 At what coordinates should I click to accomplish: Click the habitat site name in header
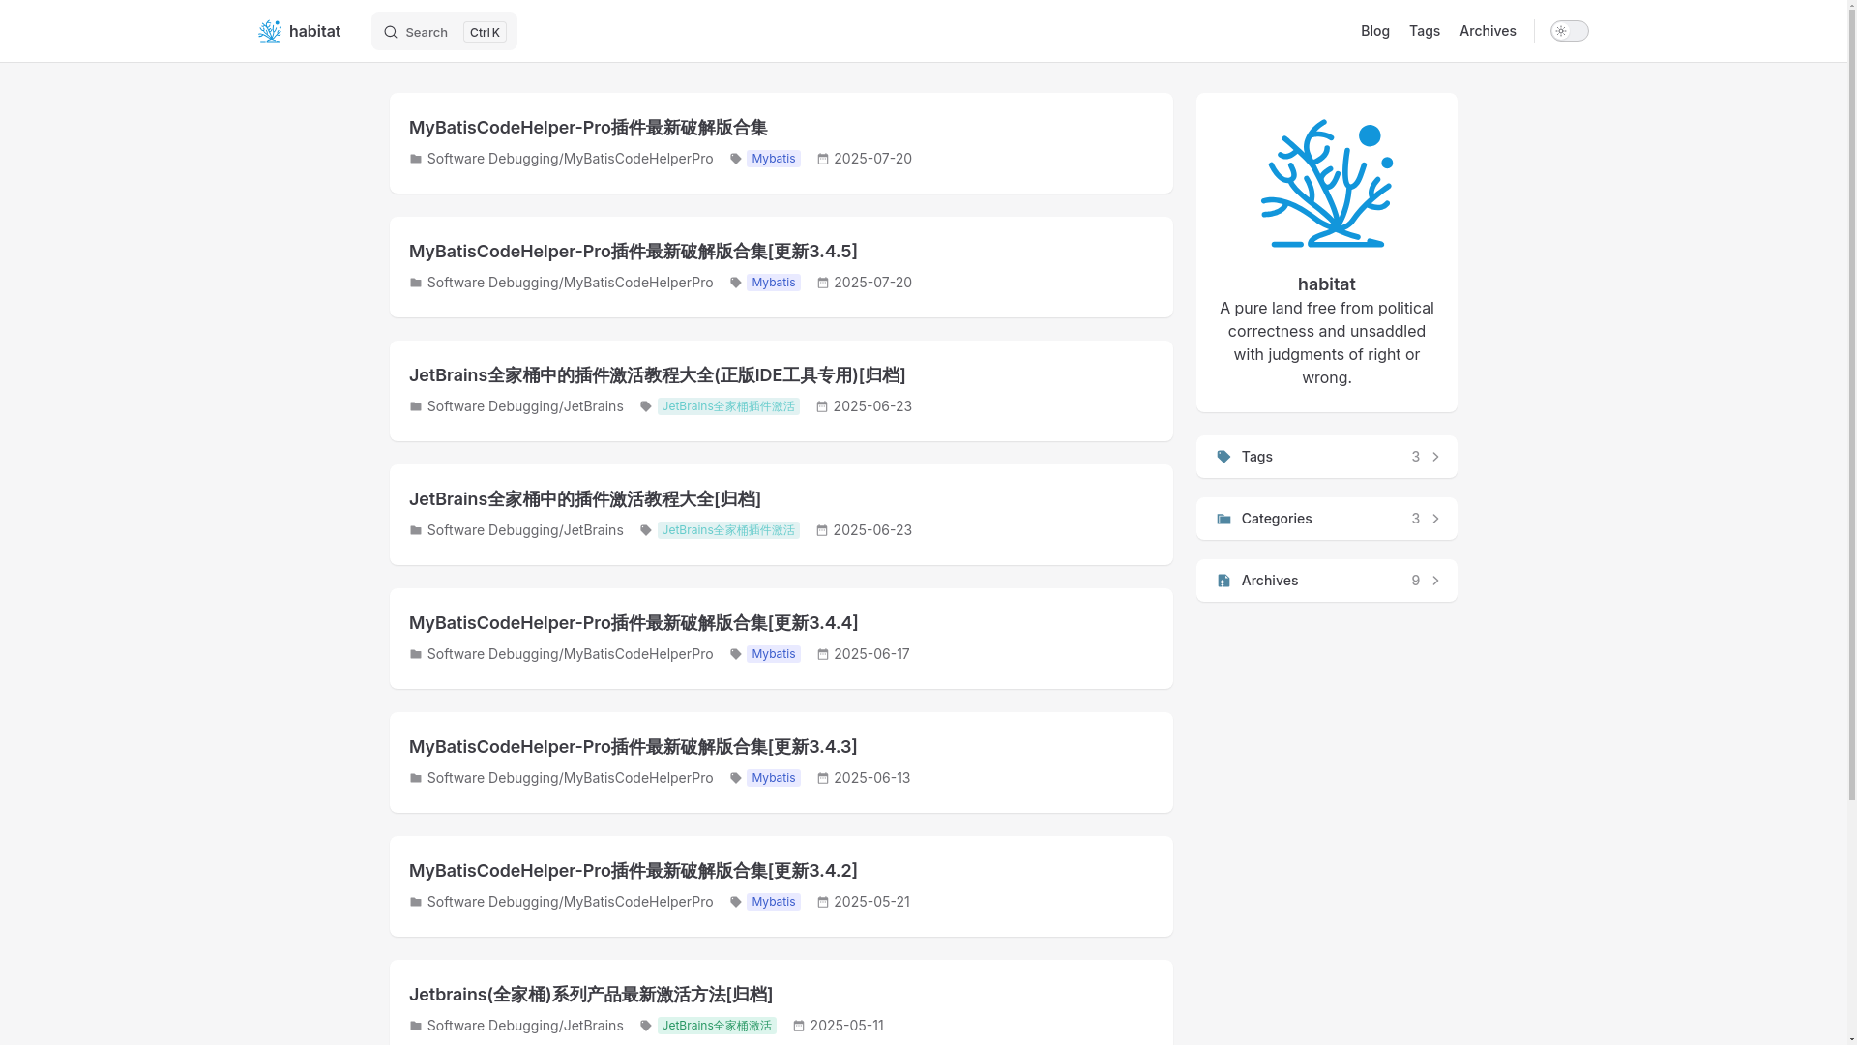(314, 31)
